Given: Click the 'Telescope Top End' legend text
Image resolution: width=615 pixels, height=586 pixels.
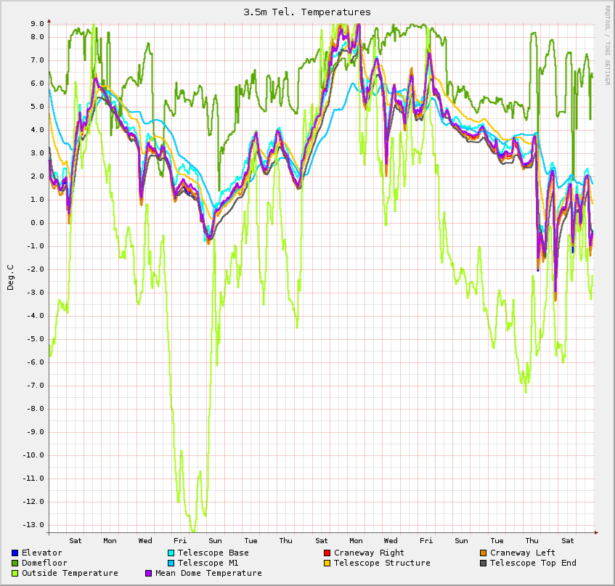Looking at the screenshot, I should click(533, 563).
